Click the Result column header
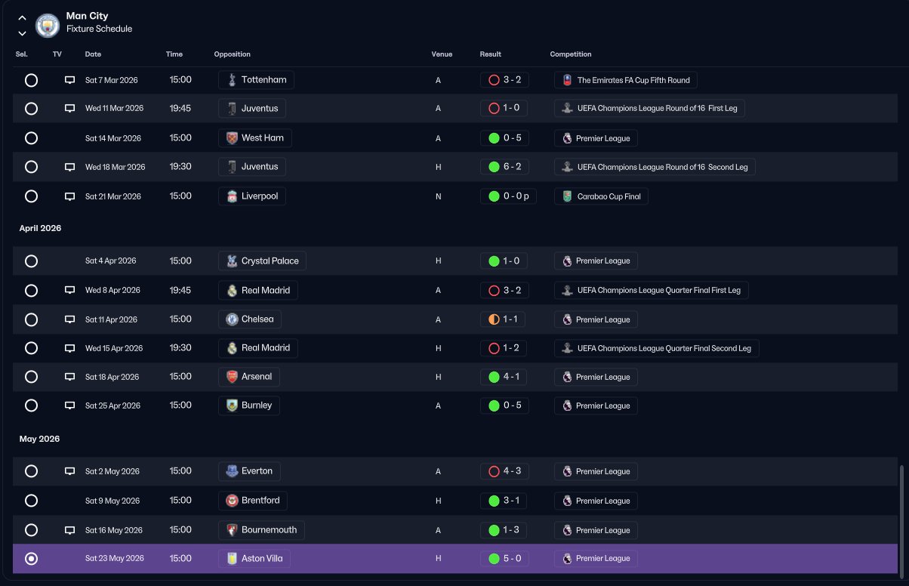This screenshot has width=909, height=586. tap(490, 54)
